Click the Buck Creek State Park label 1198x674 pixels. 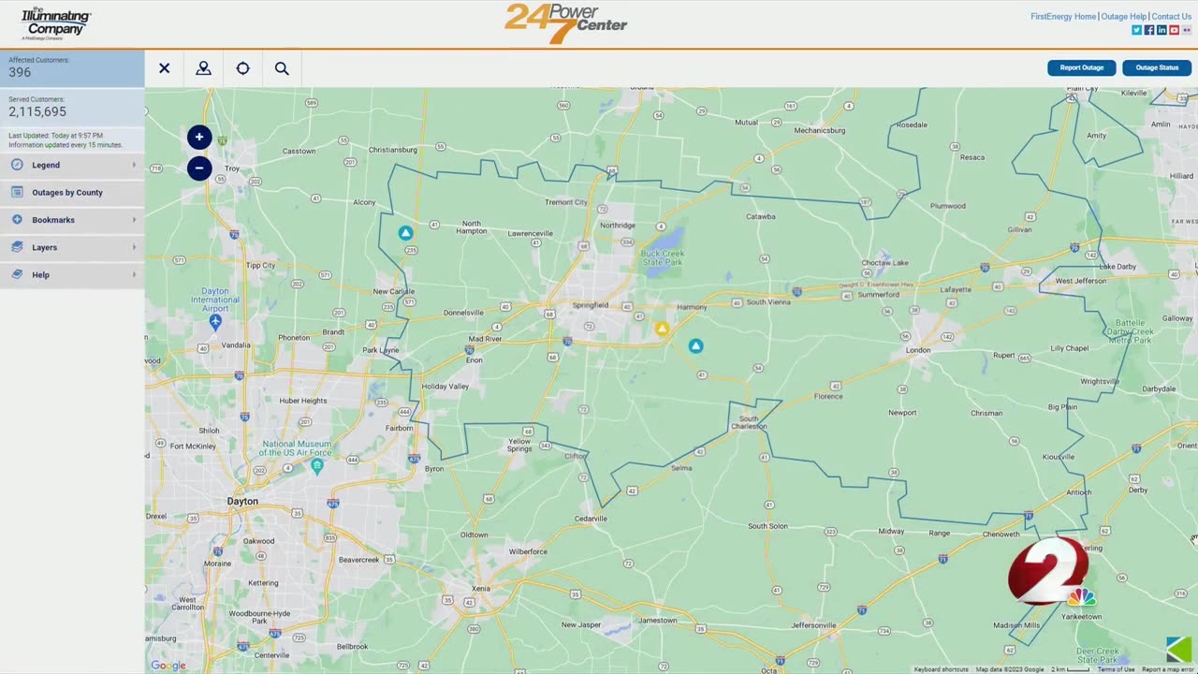[x=663, y=257]
